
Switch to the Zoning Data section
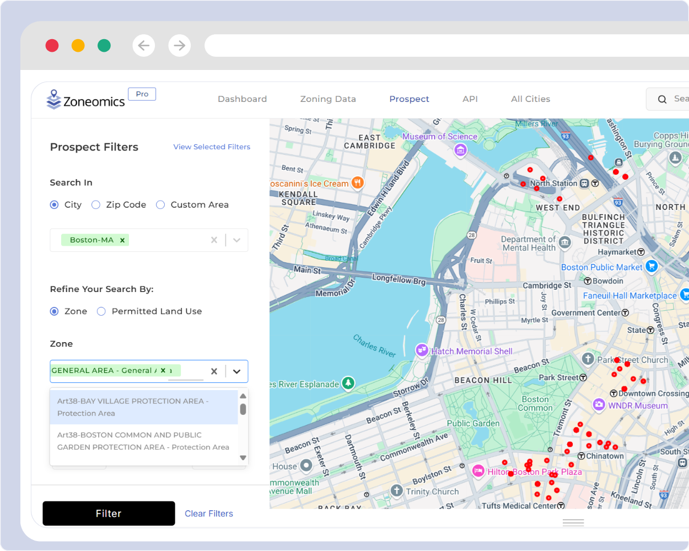328,99
